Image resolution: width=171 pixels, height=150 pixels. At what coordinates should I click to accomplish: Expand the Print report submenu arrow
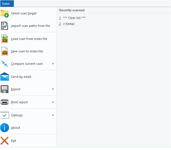(x=53, y=102)
